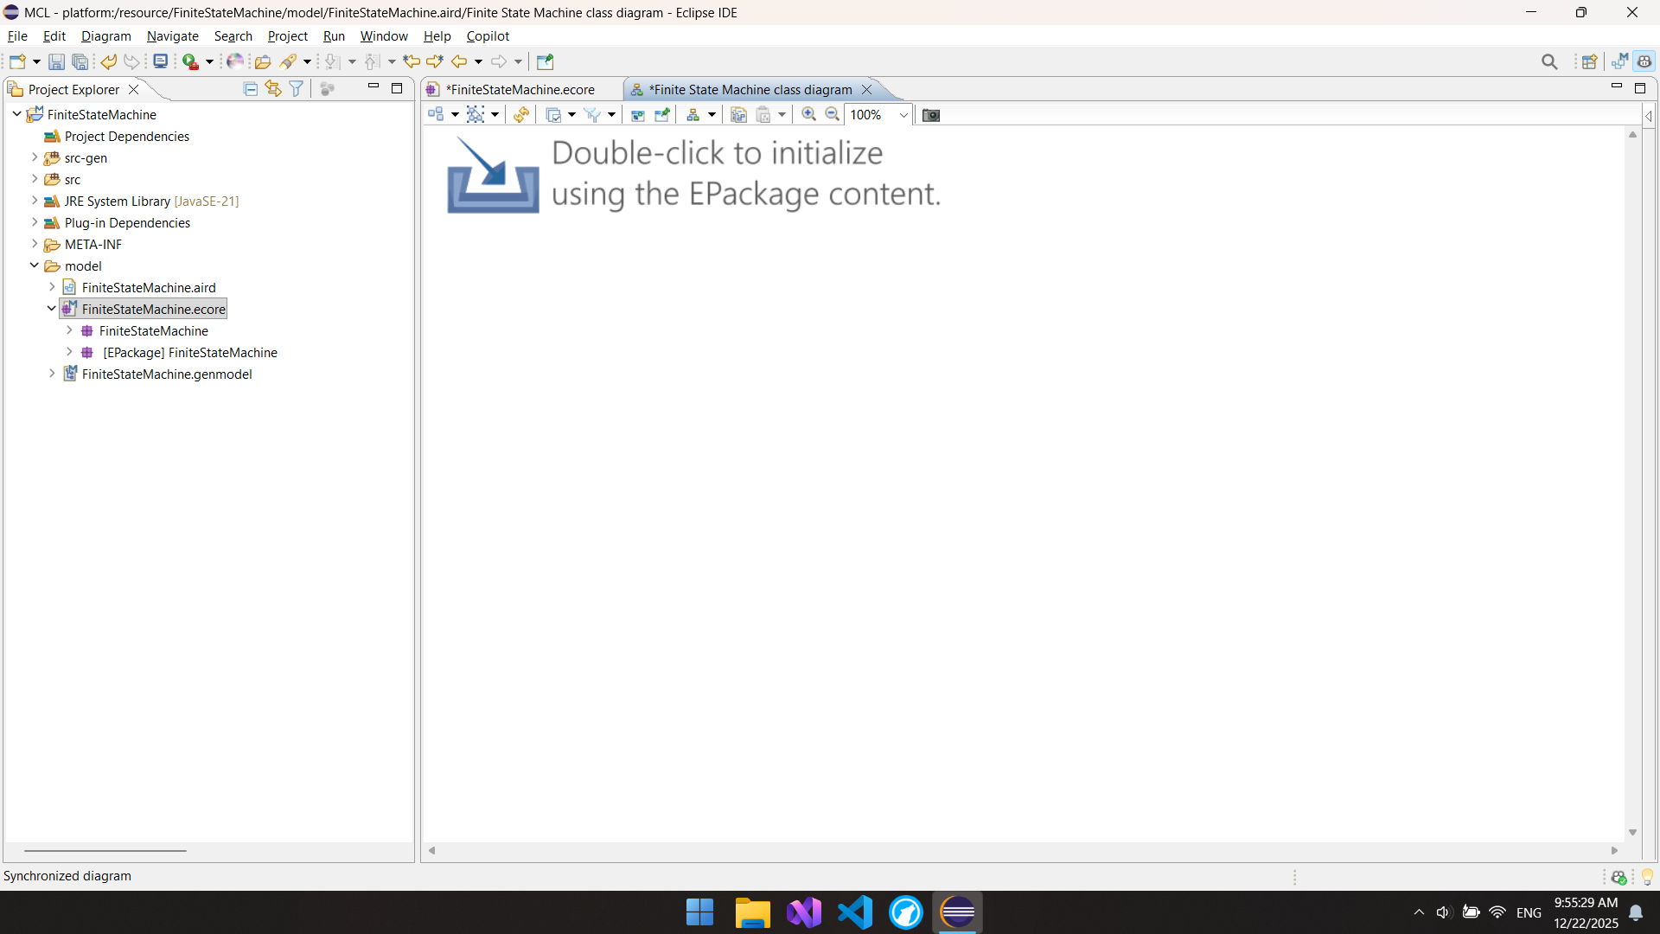
Task: Expand the FiniteStateMachine.genmodel tree node
Action: point(52,374)
